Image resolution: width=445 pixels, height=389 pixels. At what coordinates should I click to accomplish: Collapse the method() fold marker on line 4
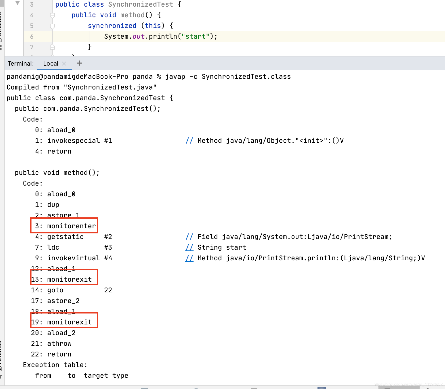coord(52,15)
